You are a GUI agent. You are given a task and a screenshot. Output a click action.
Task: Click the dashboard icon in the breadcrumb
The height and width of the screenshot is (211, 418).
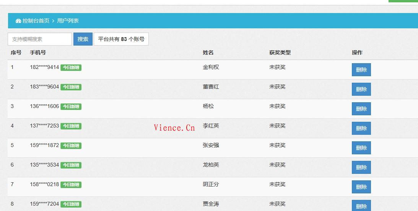click(x=18, y=21)
